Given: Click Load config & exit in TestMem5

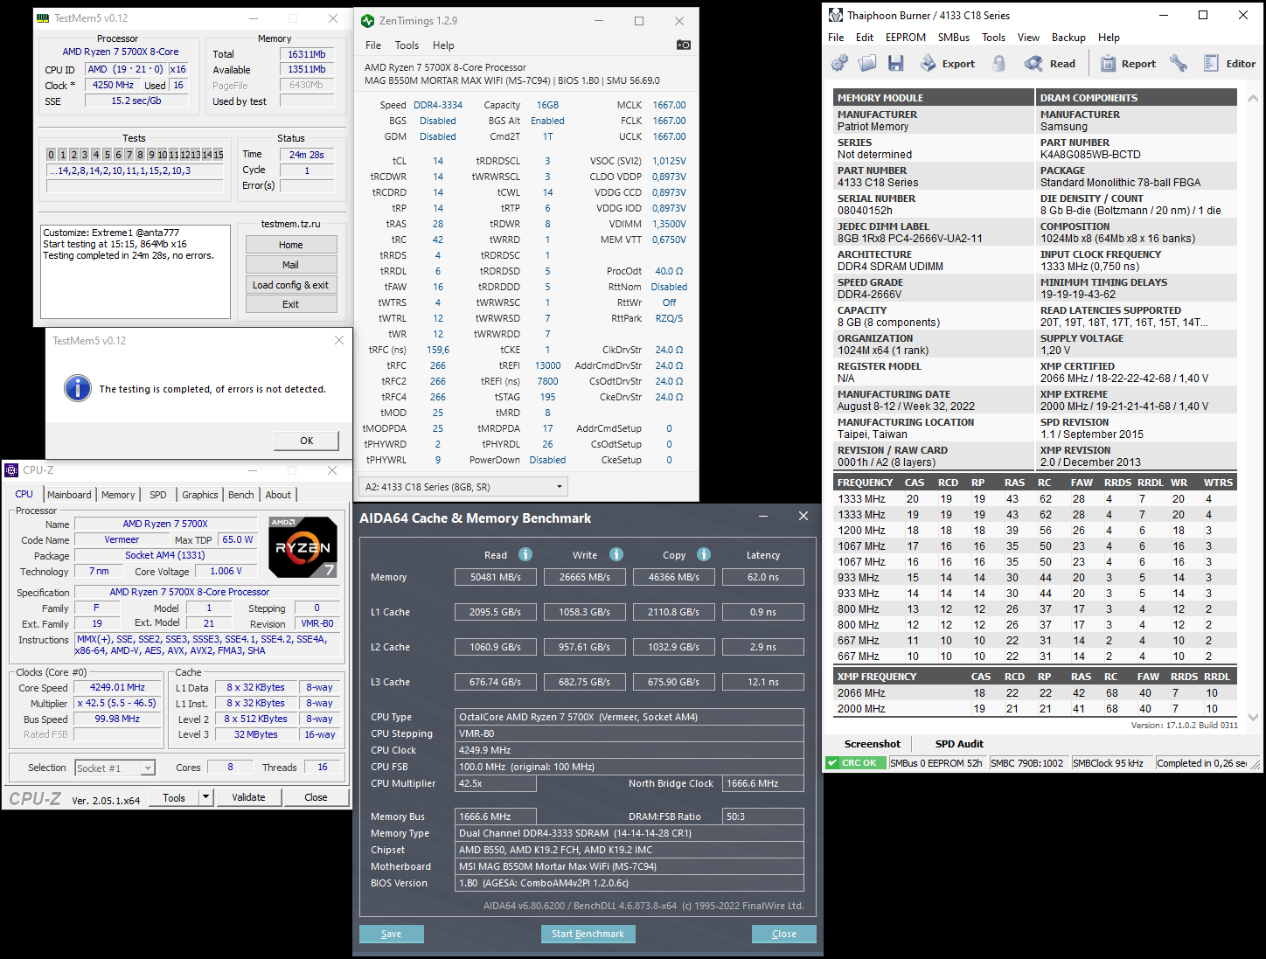Looking at the screenshot, I should (x=291, y=285).
